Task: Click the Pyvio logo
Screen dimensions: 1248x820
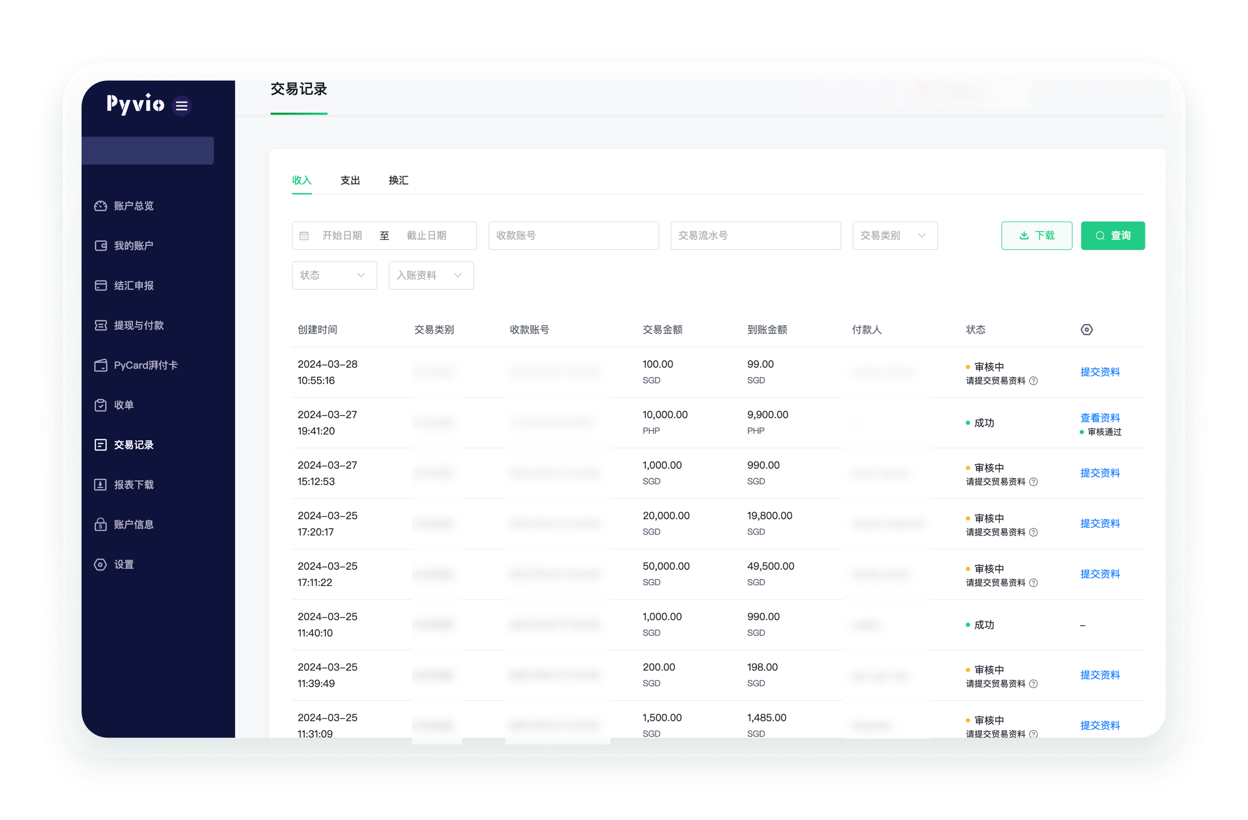Action: click(135, 104)
